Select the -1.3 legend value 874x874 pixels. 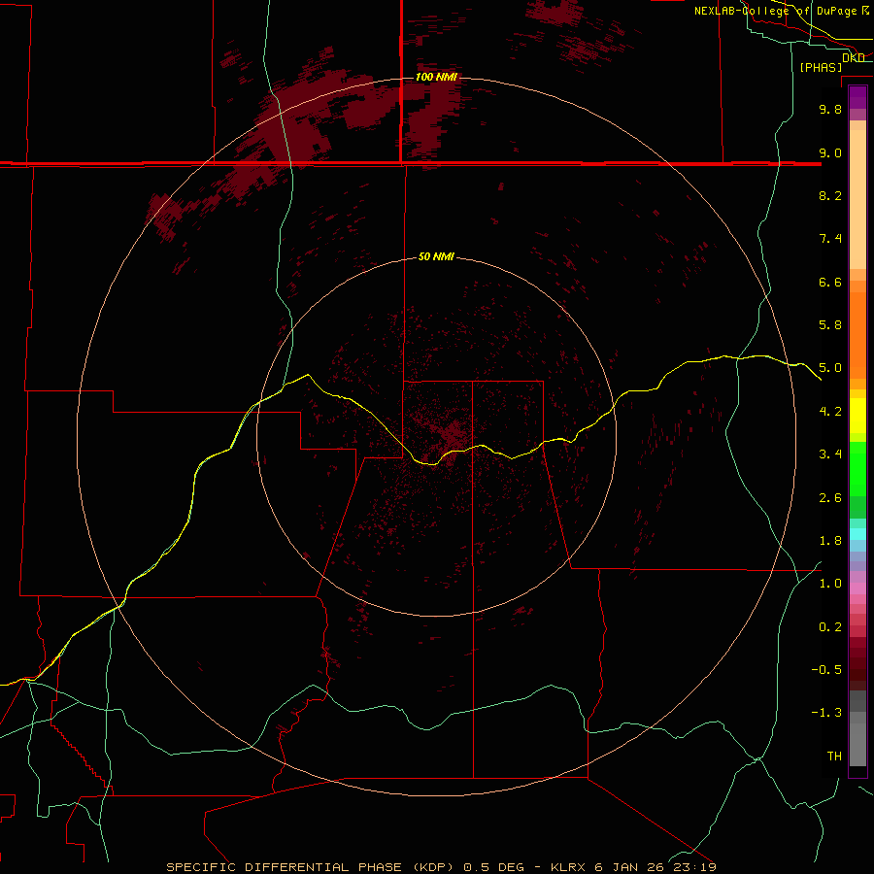pyautogui.click(x=826, y=713)
